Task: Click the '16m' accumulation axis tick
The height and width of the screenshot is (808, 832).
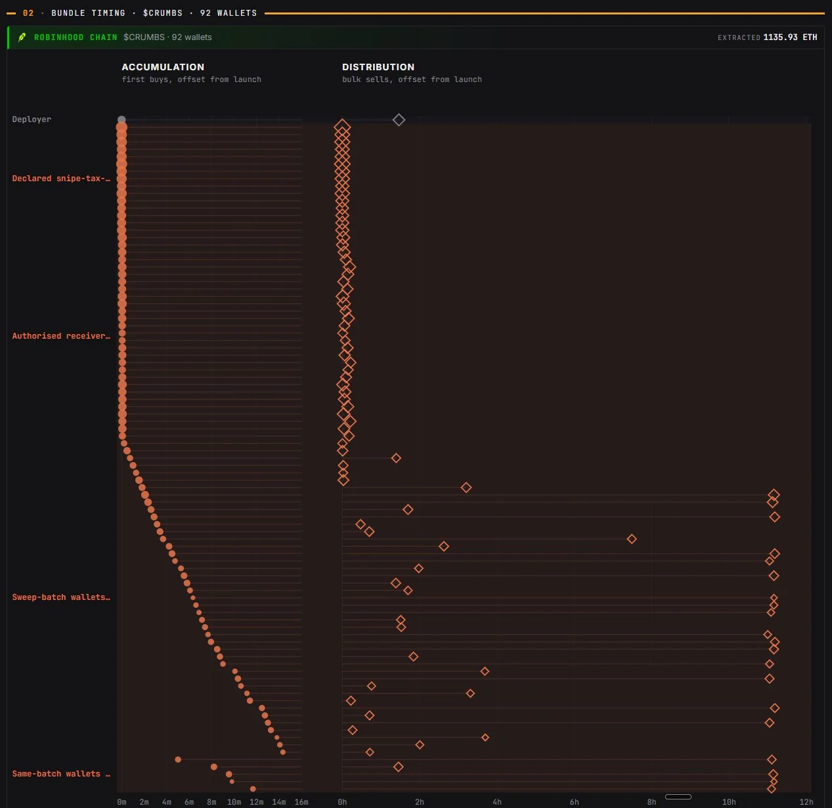Action: [x=301, y=802]
